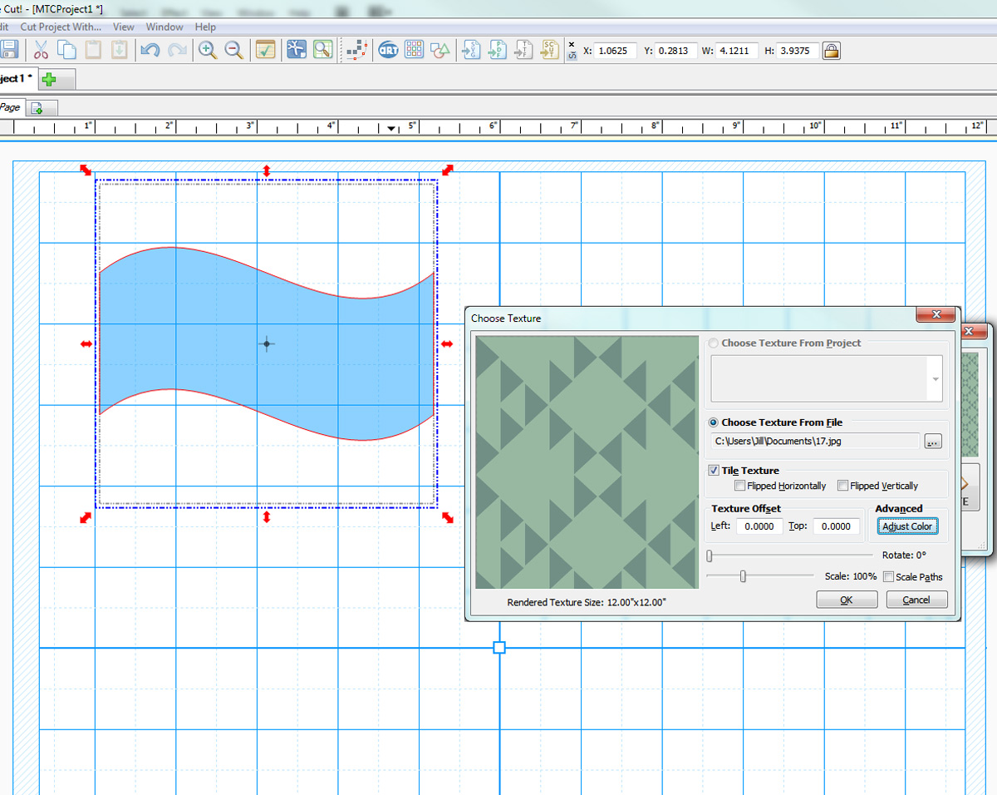Enable the Scale Paths checkbox
The height and width of the screenshot is (795, 997).
click(x=888, y=577)
